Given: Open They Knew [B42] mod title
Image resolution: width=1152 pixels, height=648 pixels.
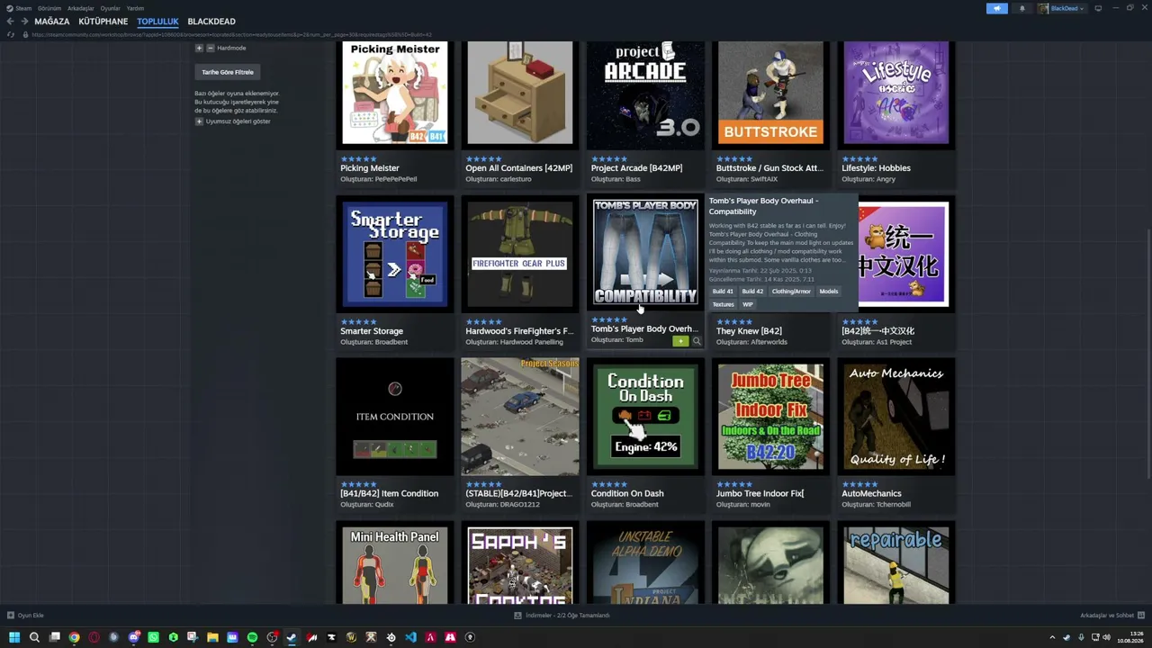Looking at the screenshot, I should [749, 331].
